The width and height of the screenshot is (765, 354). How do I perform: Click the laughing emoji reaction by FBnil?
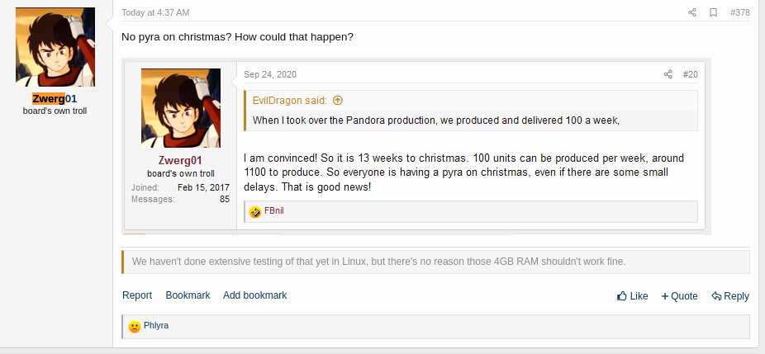(x=255, y=212)
